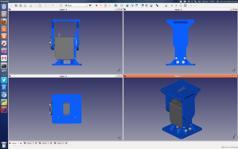Open the web browser globe icon
Image resolution: width=238 pixels, height=149 pixels.
166,5
